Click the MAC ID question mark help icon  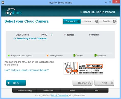(x=52, y=35)
